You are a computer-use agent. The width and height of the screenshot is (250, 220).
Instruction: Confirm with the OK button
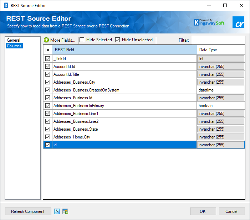click(x=203, y=211)
